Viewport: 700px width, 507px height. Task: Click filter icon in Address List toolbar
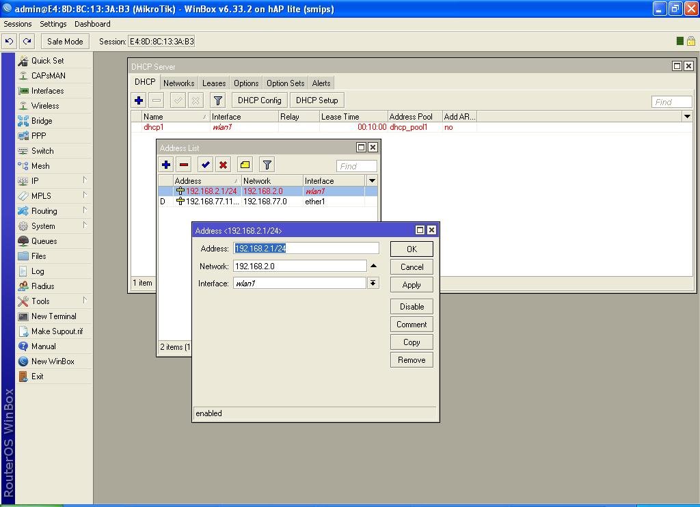coord(267,165)
